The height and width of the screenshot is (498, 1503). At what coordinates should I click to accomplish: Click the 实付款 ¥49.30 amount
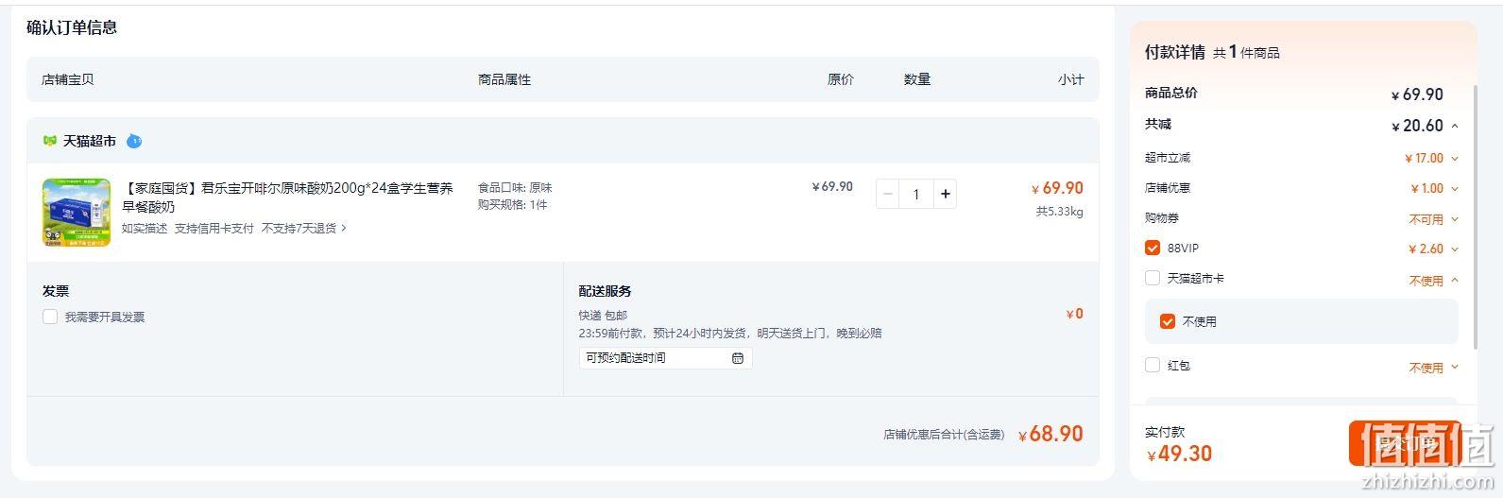click(x=1180, y=454)
